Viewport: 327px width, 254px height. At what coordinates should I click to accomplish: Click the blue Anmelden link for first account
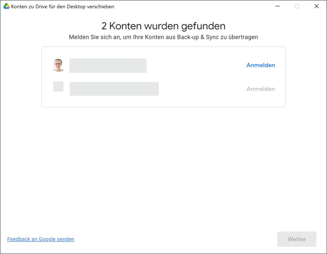pyautogui.click(x=261, y=65)
